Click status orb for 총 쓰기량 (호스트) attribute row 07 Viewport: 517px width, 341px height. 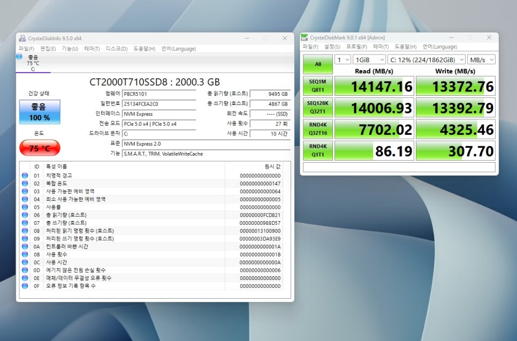[25, 223]
